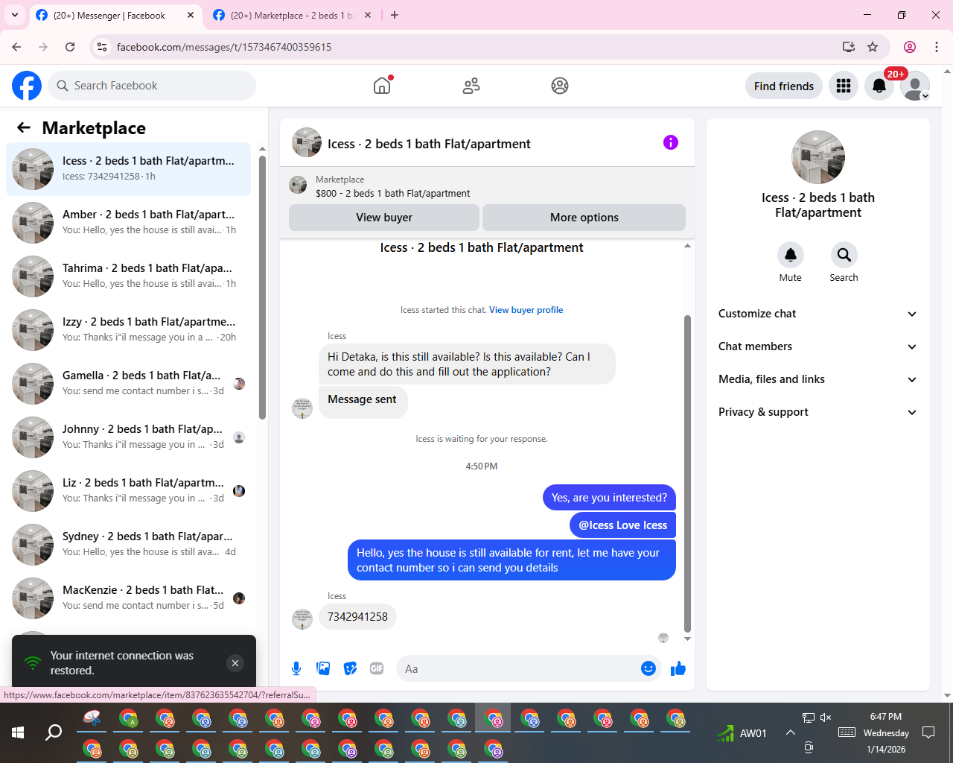Viewport: 953px width, 763px height.
Task: Send a voice clip with microphone icon
Action: pyautogui.click(x=296, y=668)
